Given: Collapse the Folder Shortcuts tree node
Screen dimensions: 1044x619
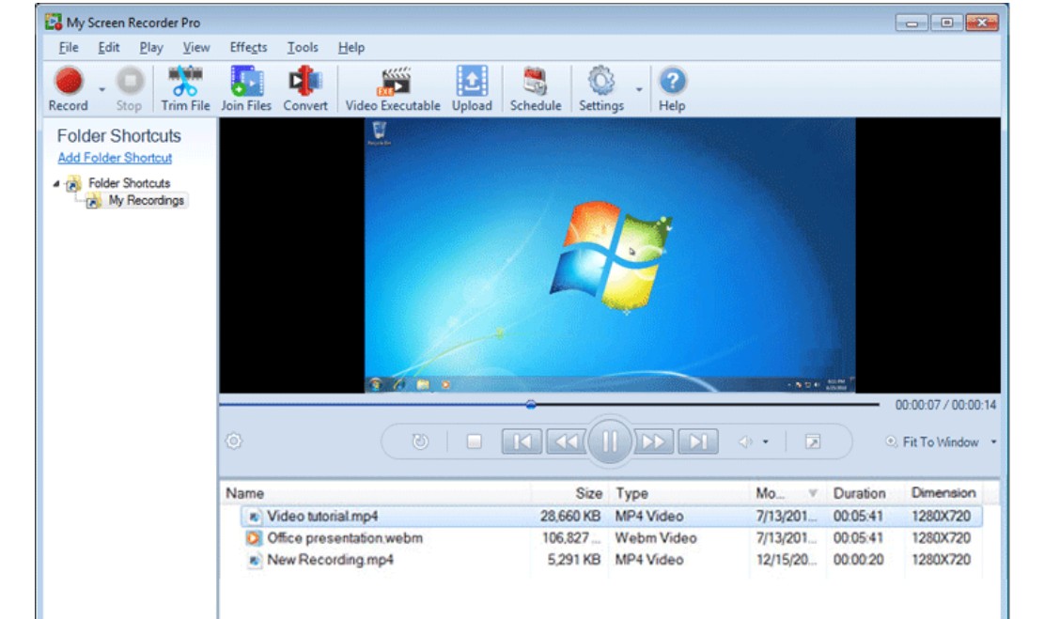Looking at the screenshot, I should point(56,184).
